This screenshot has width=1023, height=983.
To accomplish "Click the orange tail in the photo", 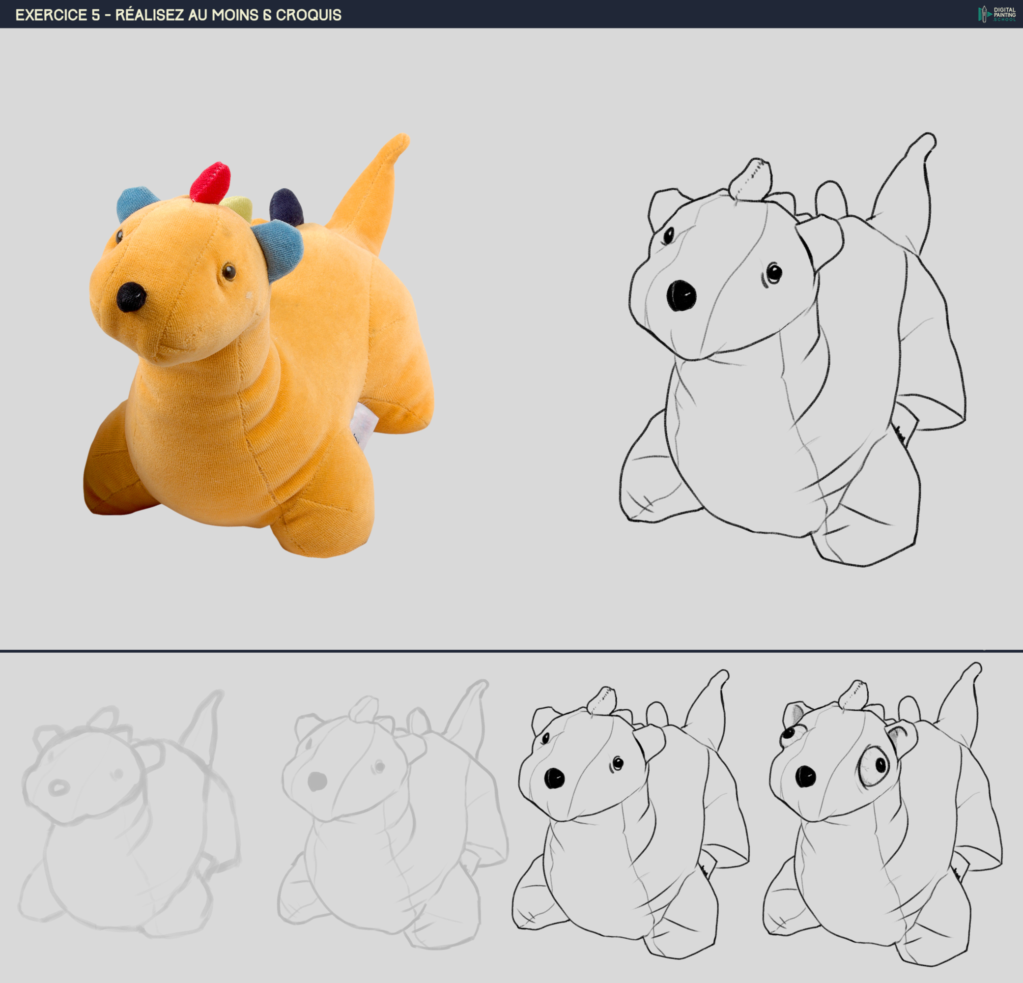I will click(373, 193).
